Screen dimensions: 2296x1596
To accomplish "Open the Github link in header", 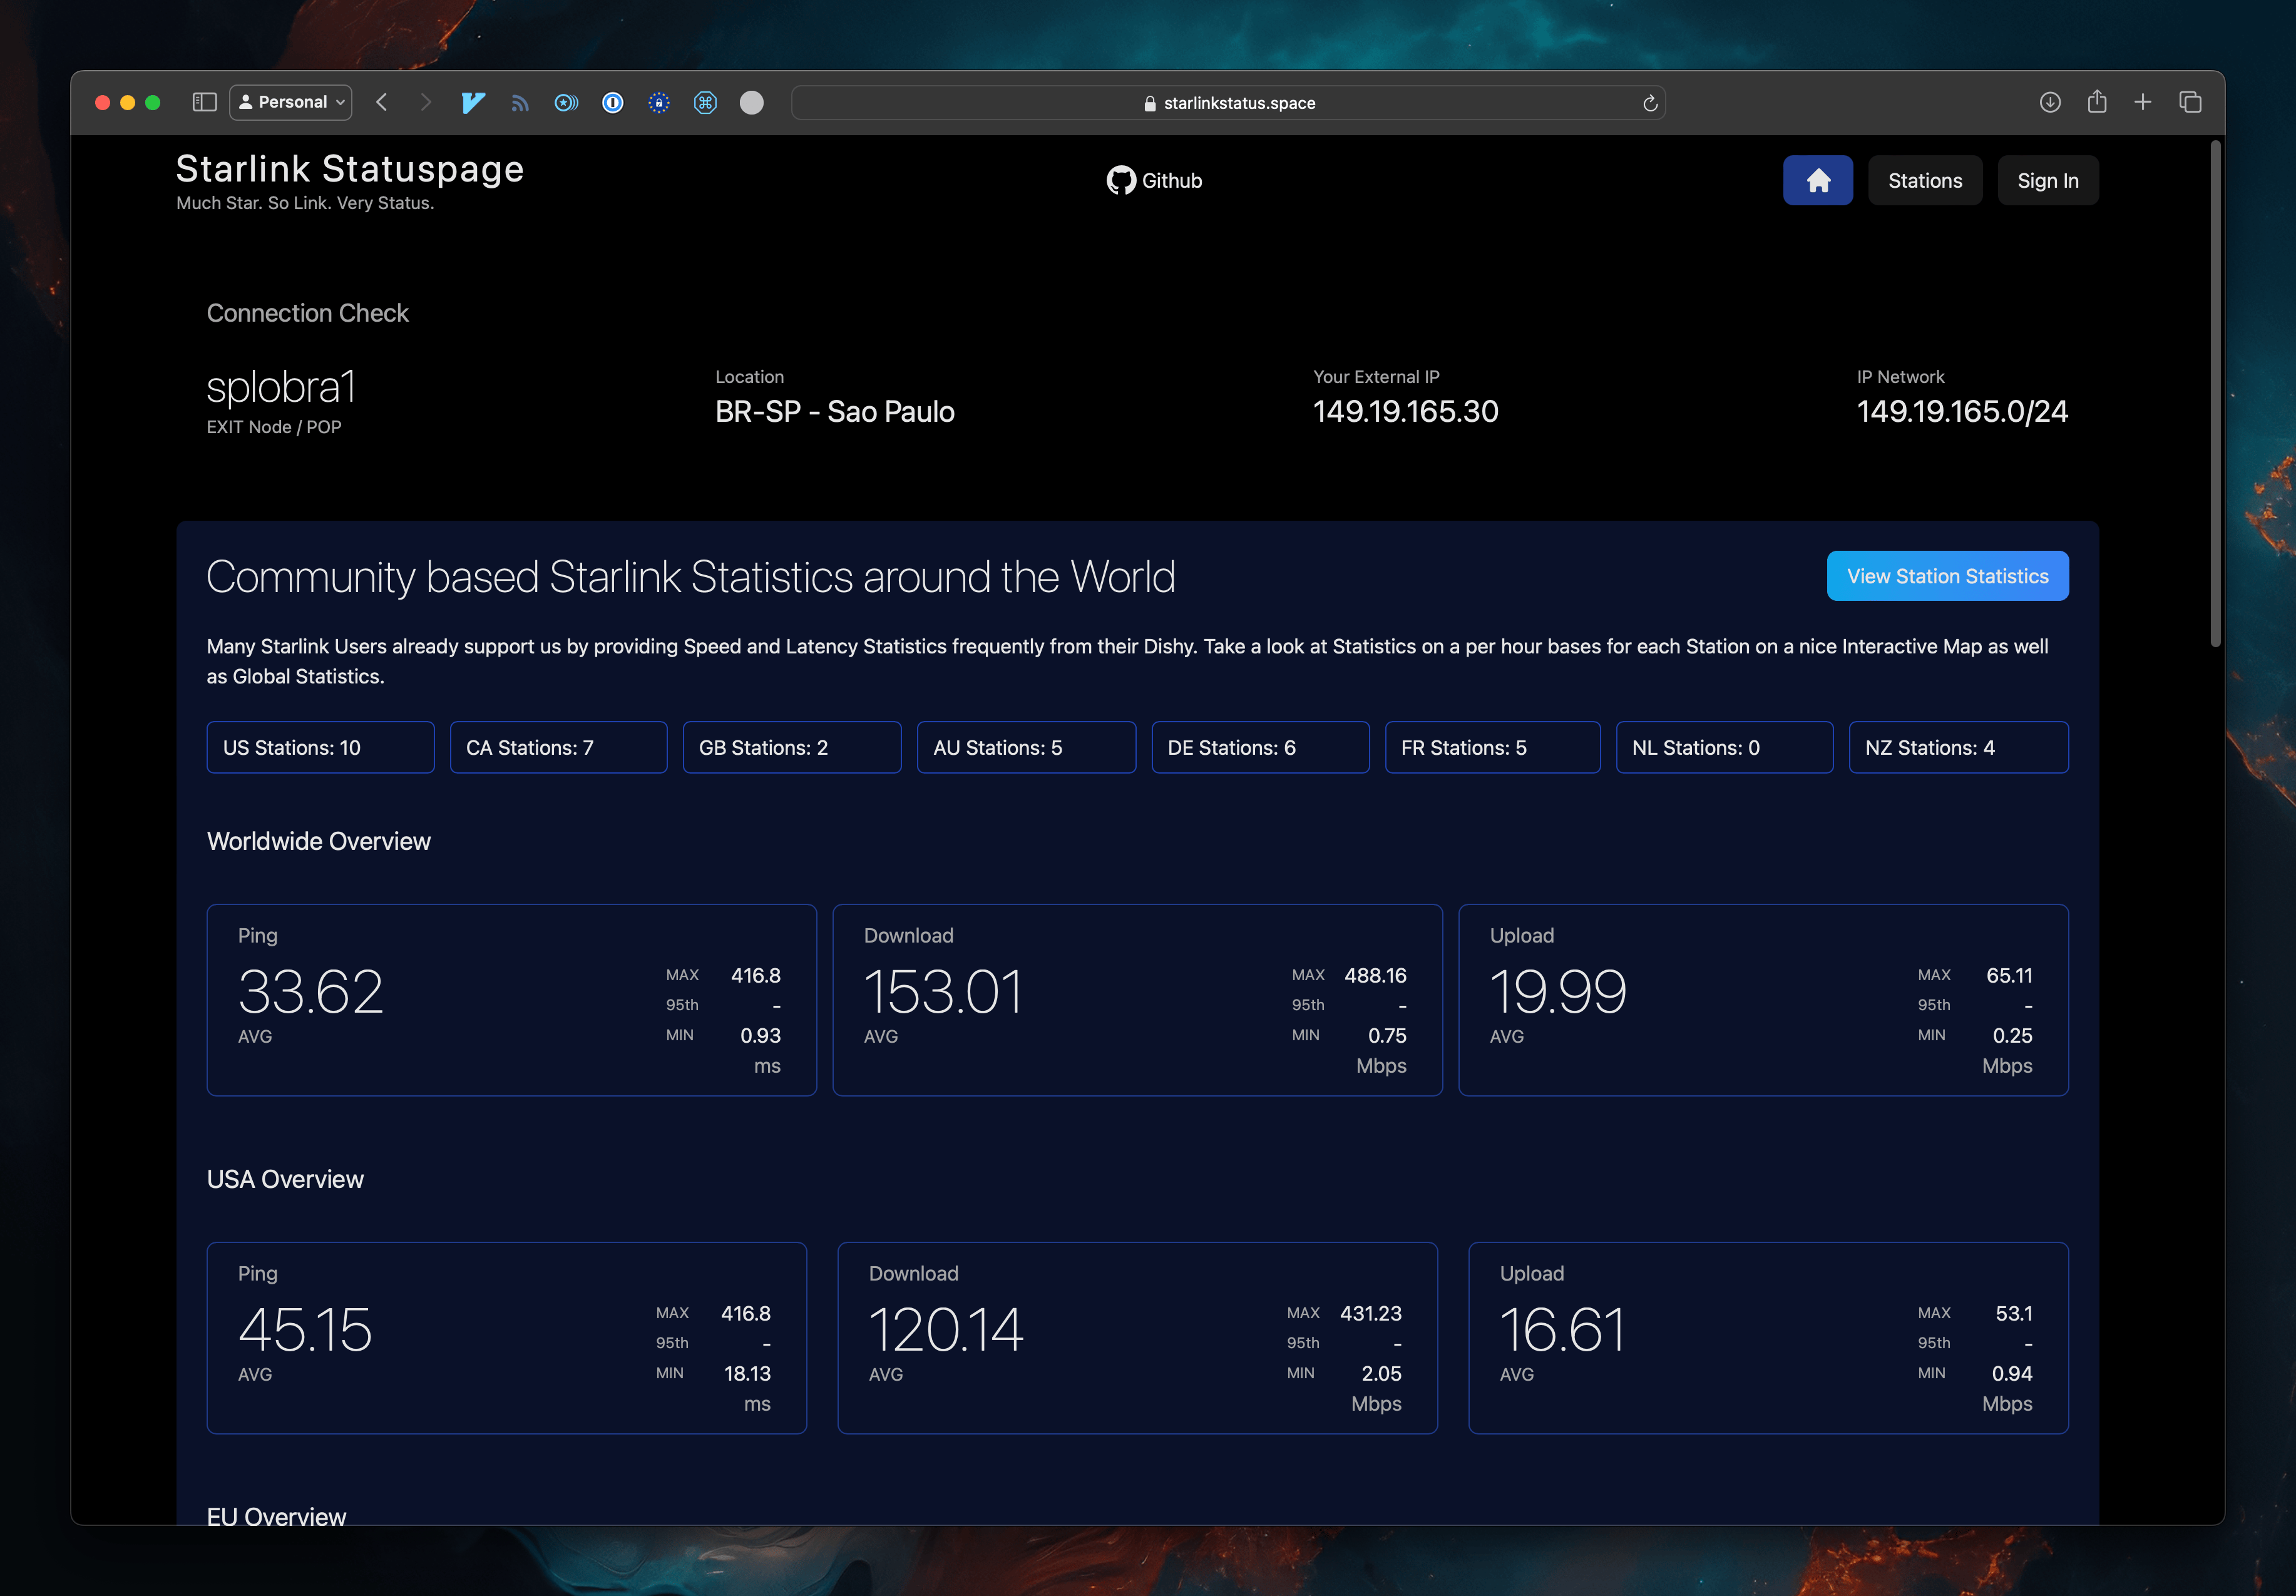I will coord(1154,180).
